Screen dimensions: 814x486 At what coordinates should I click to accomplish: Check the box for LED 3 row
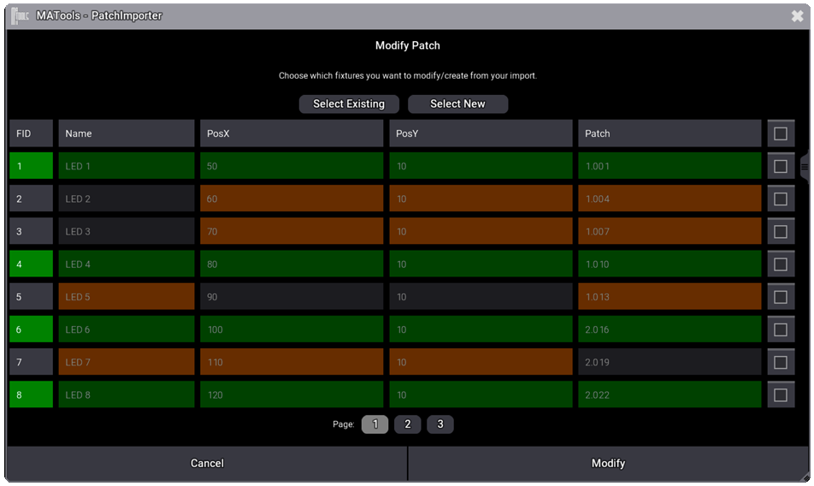(781, 232)
